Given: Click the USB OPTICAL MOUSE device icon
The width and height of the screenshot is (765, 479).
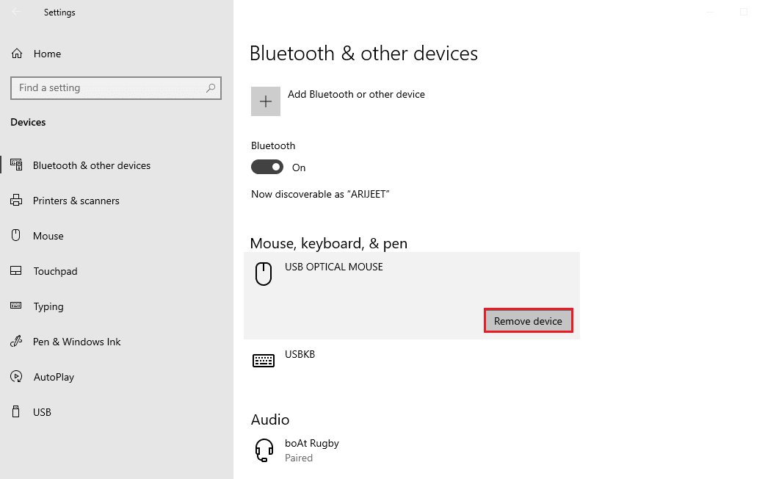Looking at the screenshot, I should (264, 273).
